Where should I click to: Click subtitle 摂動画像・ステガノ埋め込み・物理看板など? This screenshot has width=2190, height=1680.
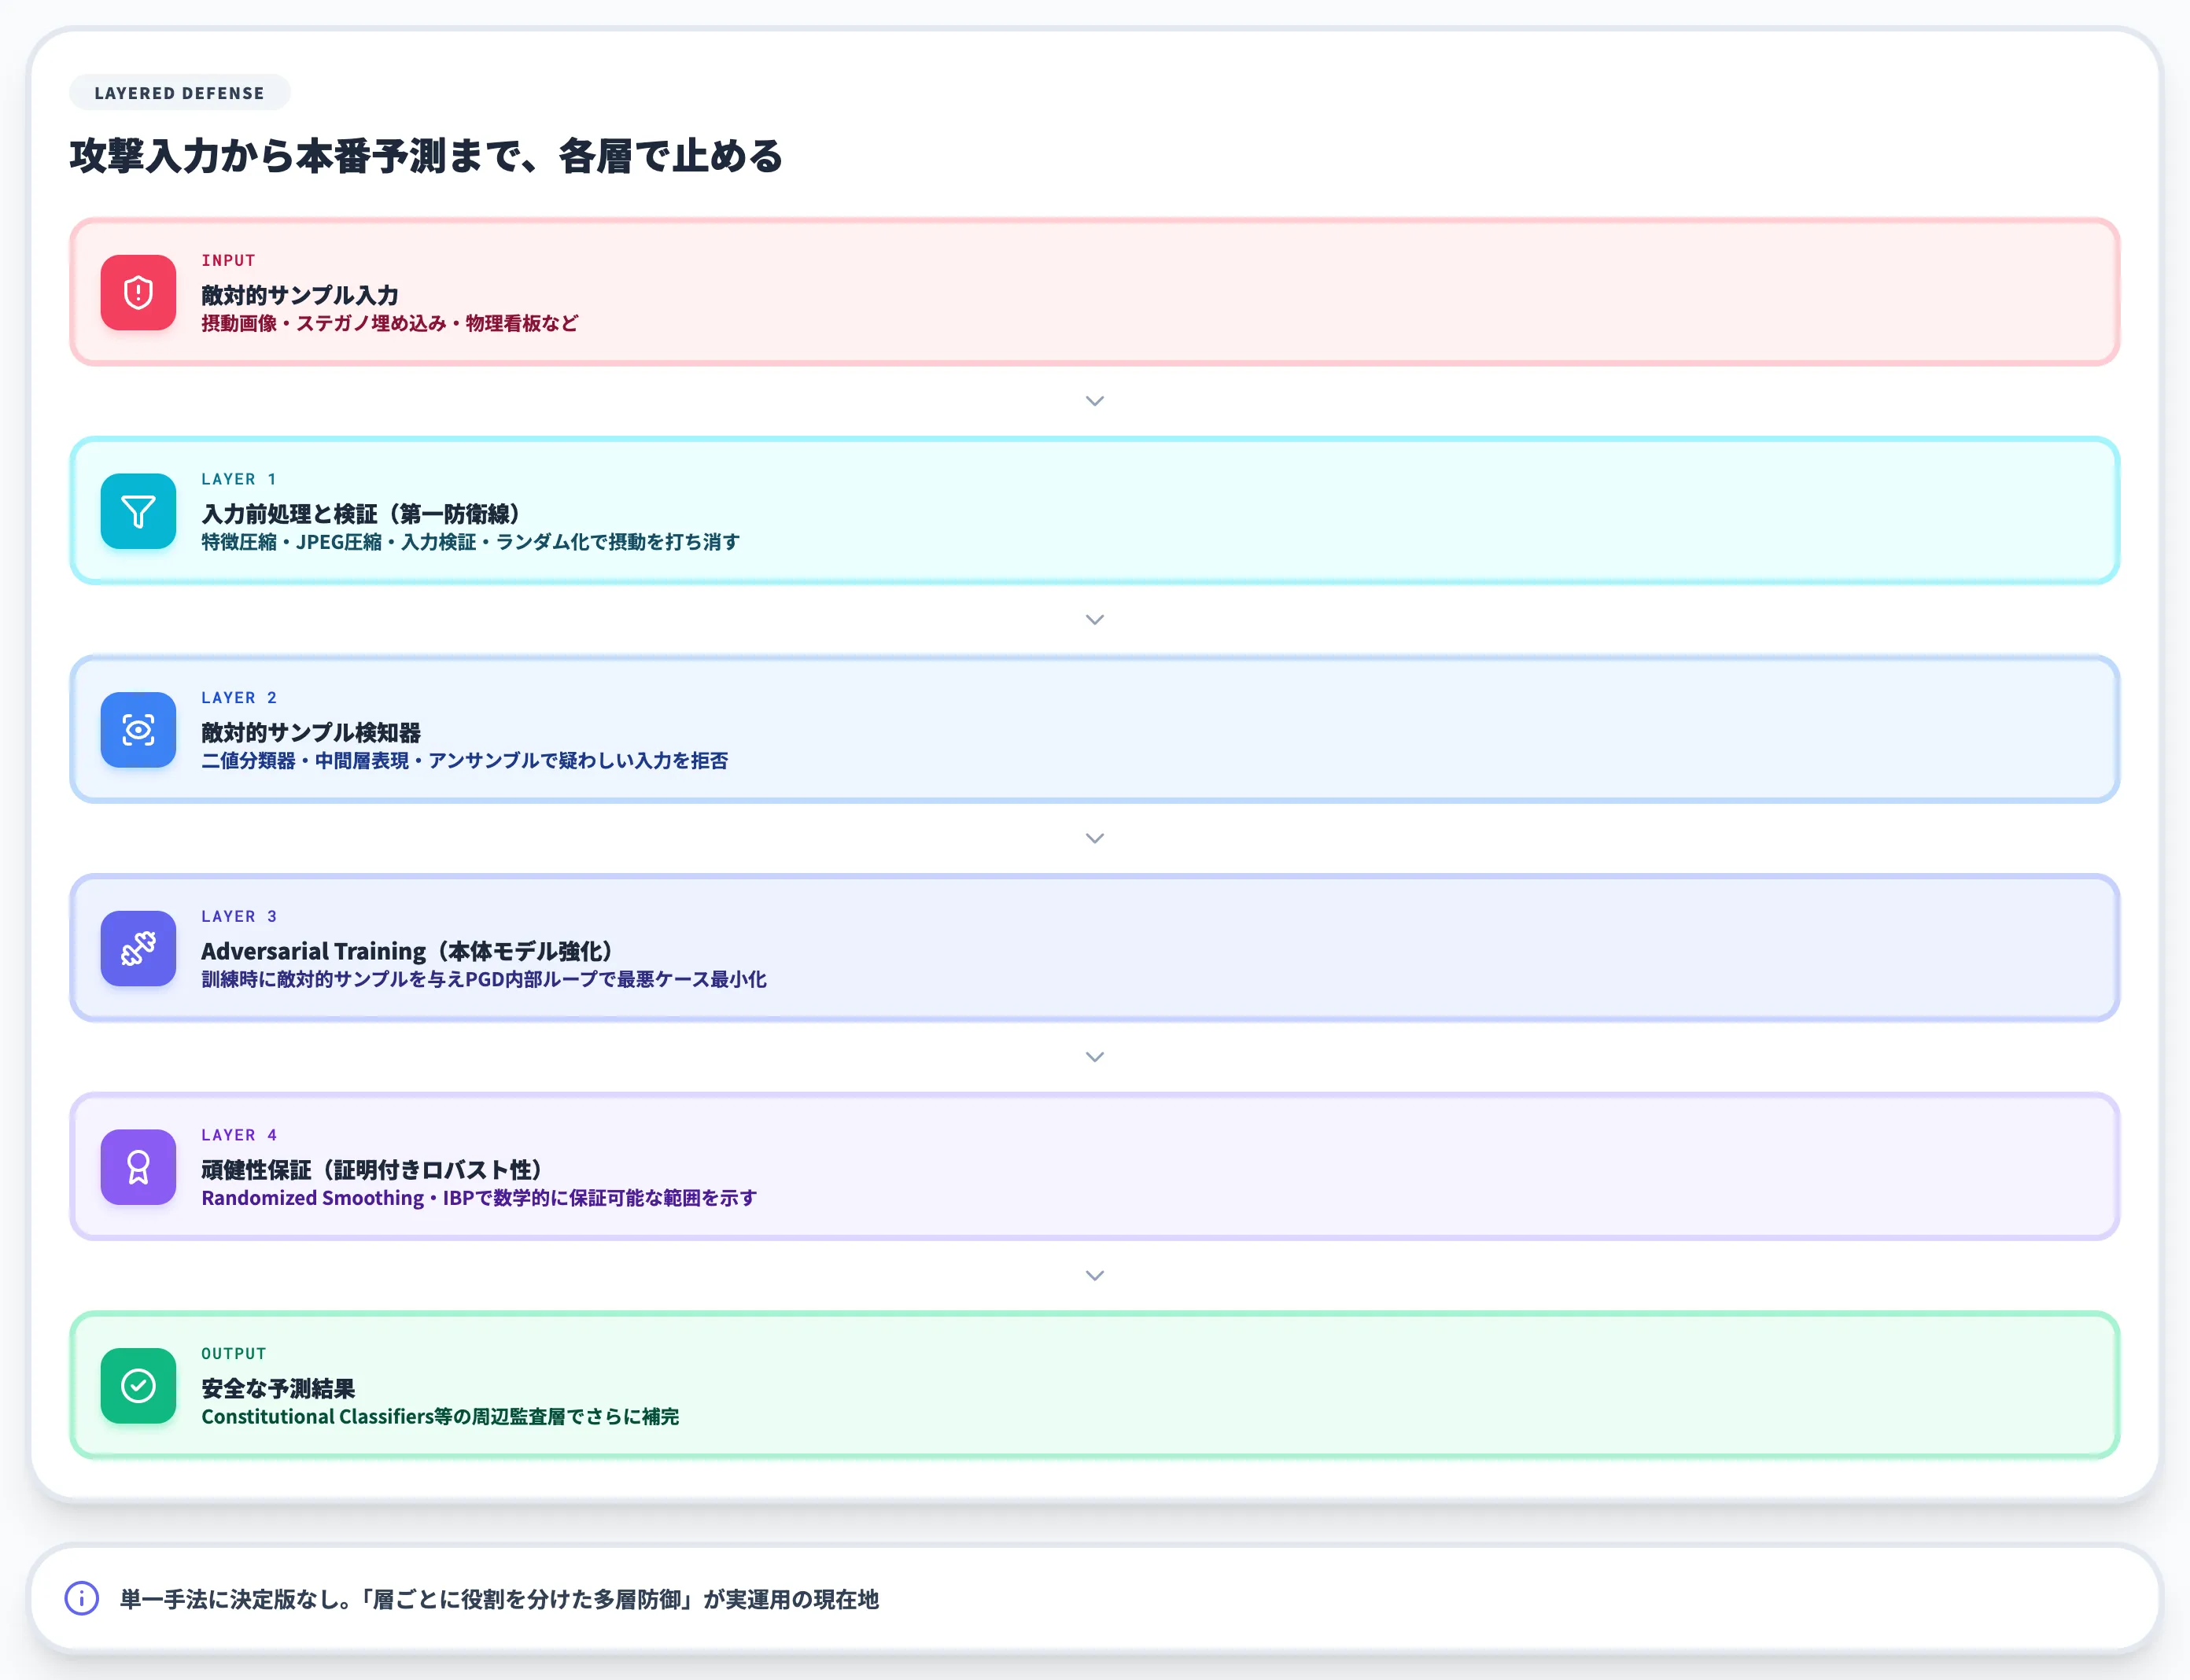pos(390,323)
